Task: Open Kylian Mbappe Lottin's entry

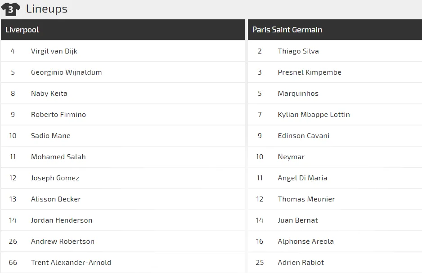Action: [x=314, y=115]
